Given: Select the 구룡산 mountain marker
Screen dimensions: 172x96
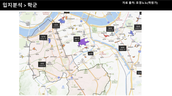Looking at the screenshot, I should 86,70.
